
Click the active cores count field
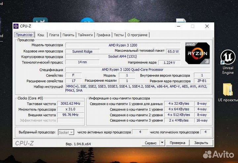(x=140, y=132)
